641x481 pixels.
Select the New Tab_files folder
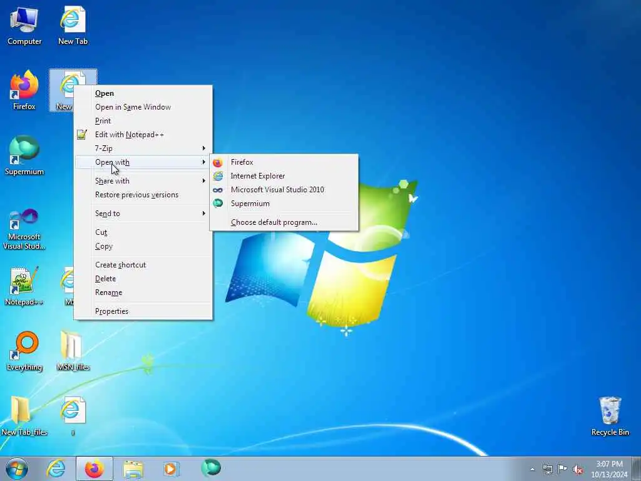click(24, 416)
